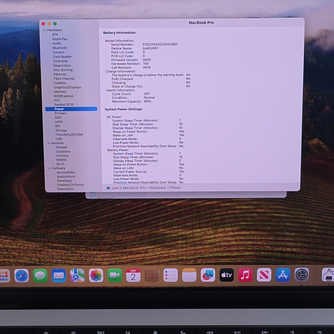Select Audio in the sidebar
Screen dimensions: 334x334
pyautogui.click(x=57, y=43)
